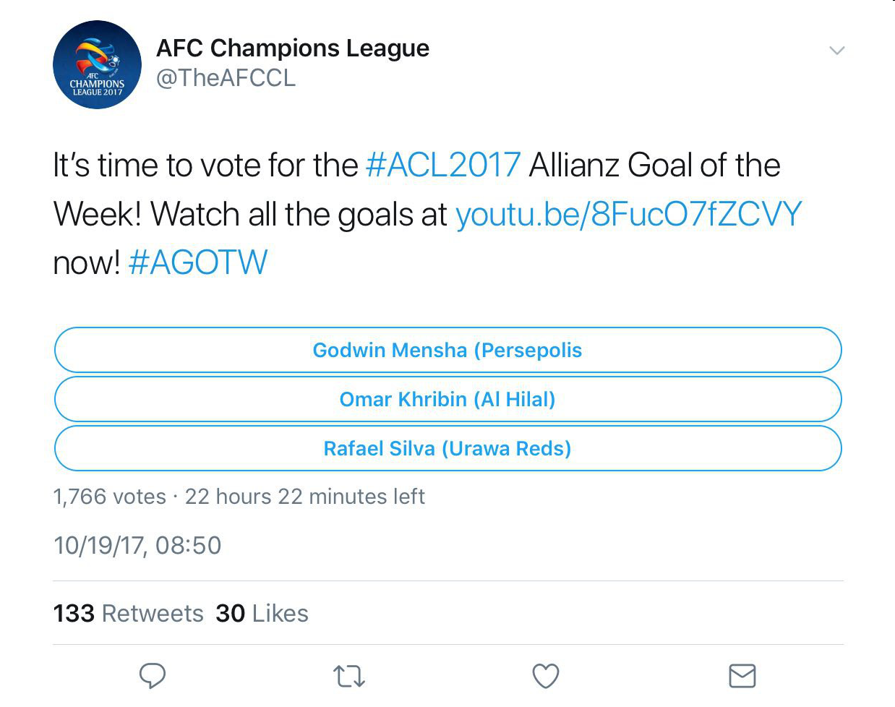895x707 pixels.
Task: View the 30 Likes list
Action: click(262, 614)
